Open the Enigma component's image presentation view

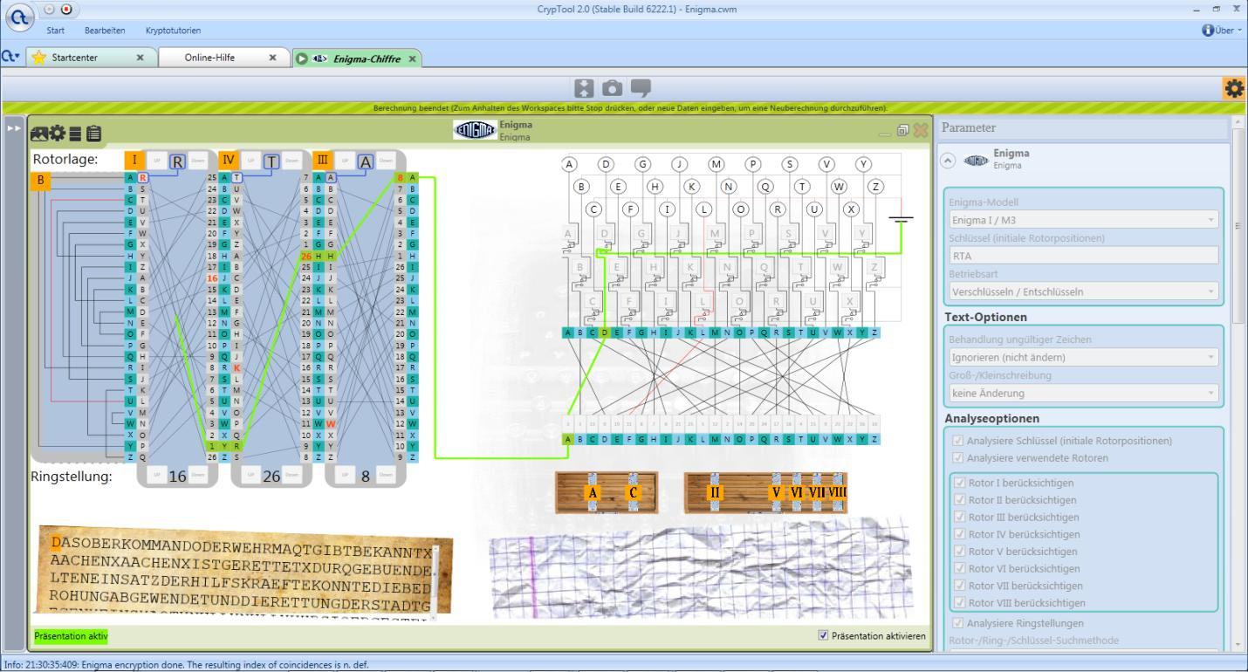pyautogui.click(x=40, y=134)
